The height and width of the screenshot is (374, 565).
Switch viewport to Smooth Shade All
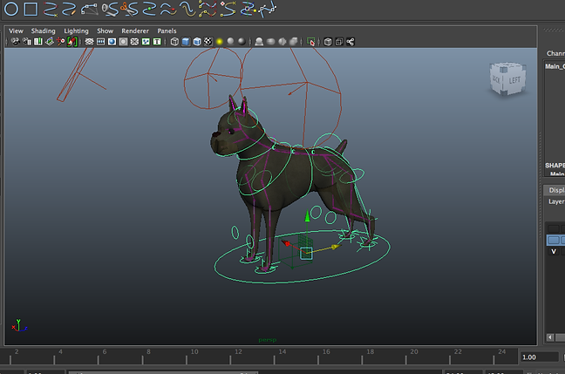(186, 42)
